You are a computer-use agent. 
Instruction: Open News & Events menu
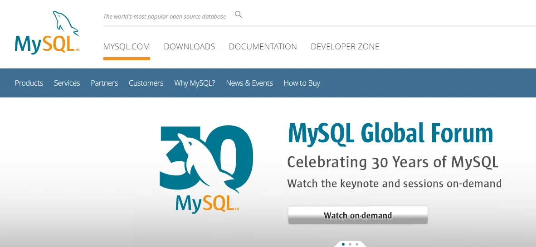click(x=249, y=83)
